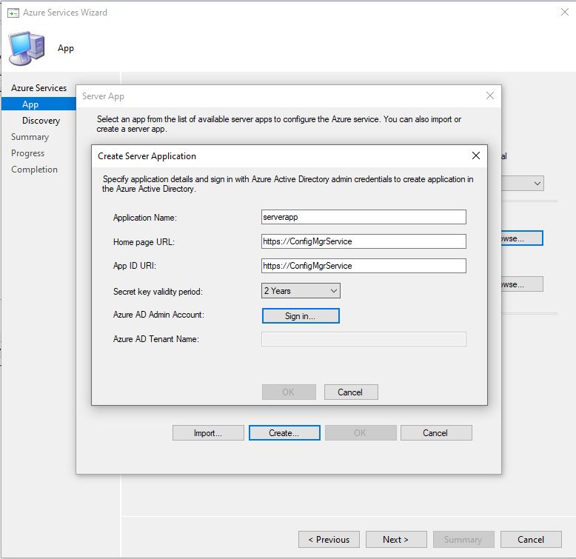This screenshot has height=559, width=576.
Task: Click Create in the Server App dialog
Action: (284, 433)
